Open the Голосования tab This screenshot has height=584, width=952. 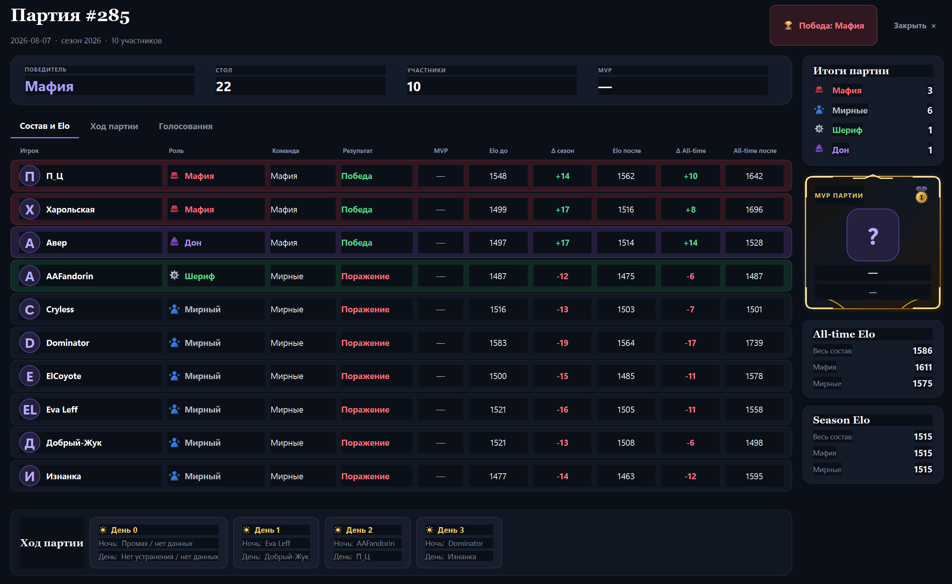[x=185, y=126]
